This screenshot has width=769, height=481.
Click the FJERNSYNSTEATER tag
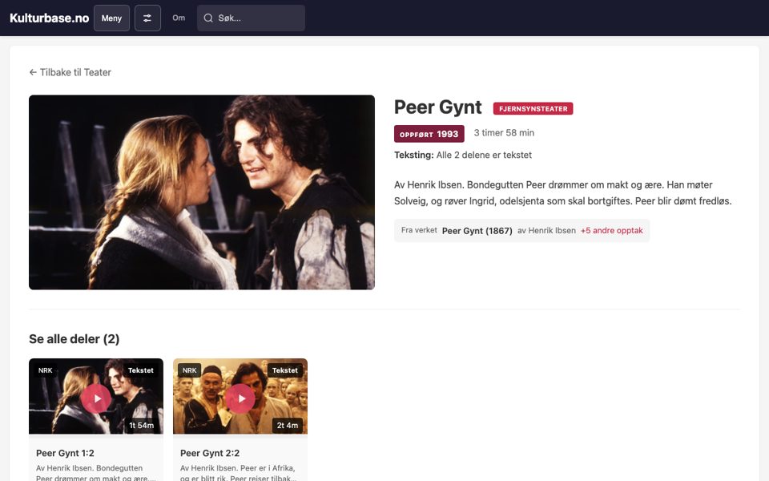533,108
